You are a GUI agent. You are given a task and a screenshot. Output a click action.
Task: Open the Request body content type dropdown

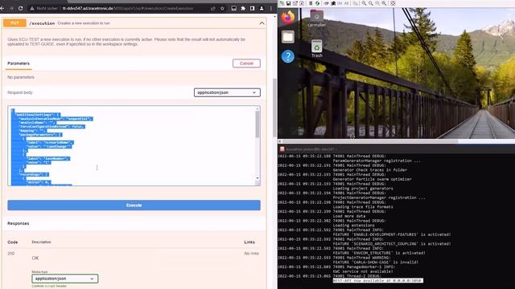coord(227,92)
